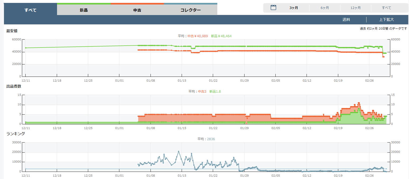Select the すべて condition tab on the left
Screen dimensions: 409x179
30,10
